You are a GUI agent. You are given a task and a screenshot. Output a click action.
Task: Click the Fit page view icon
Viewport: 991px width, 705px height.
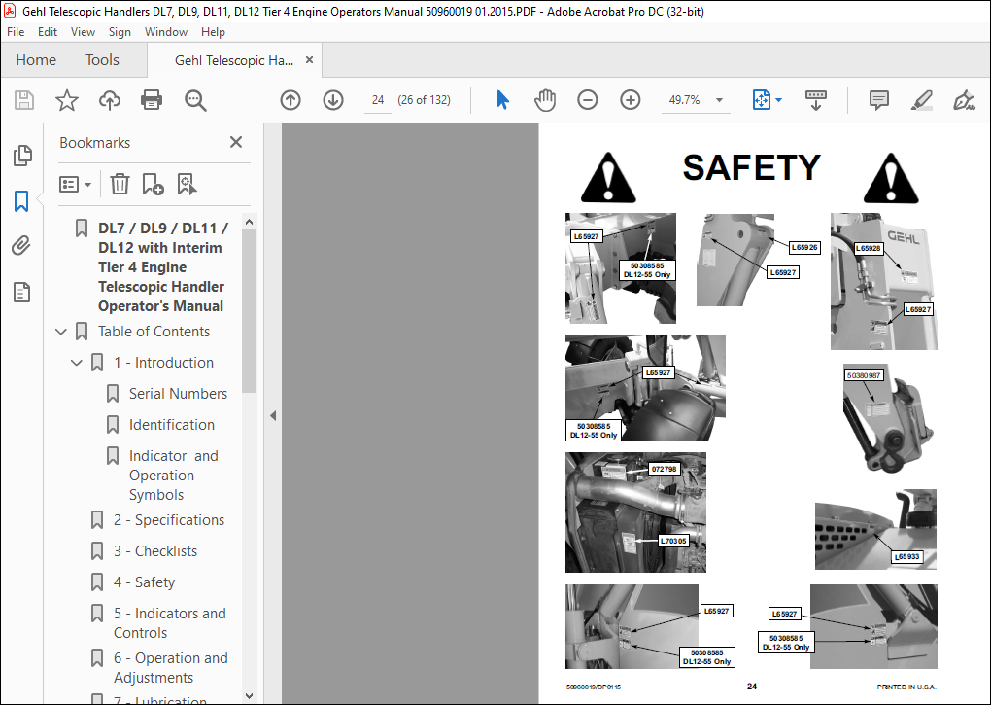(x=761, y=100)
